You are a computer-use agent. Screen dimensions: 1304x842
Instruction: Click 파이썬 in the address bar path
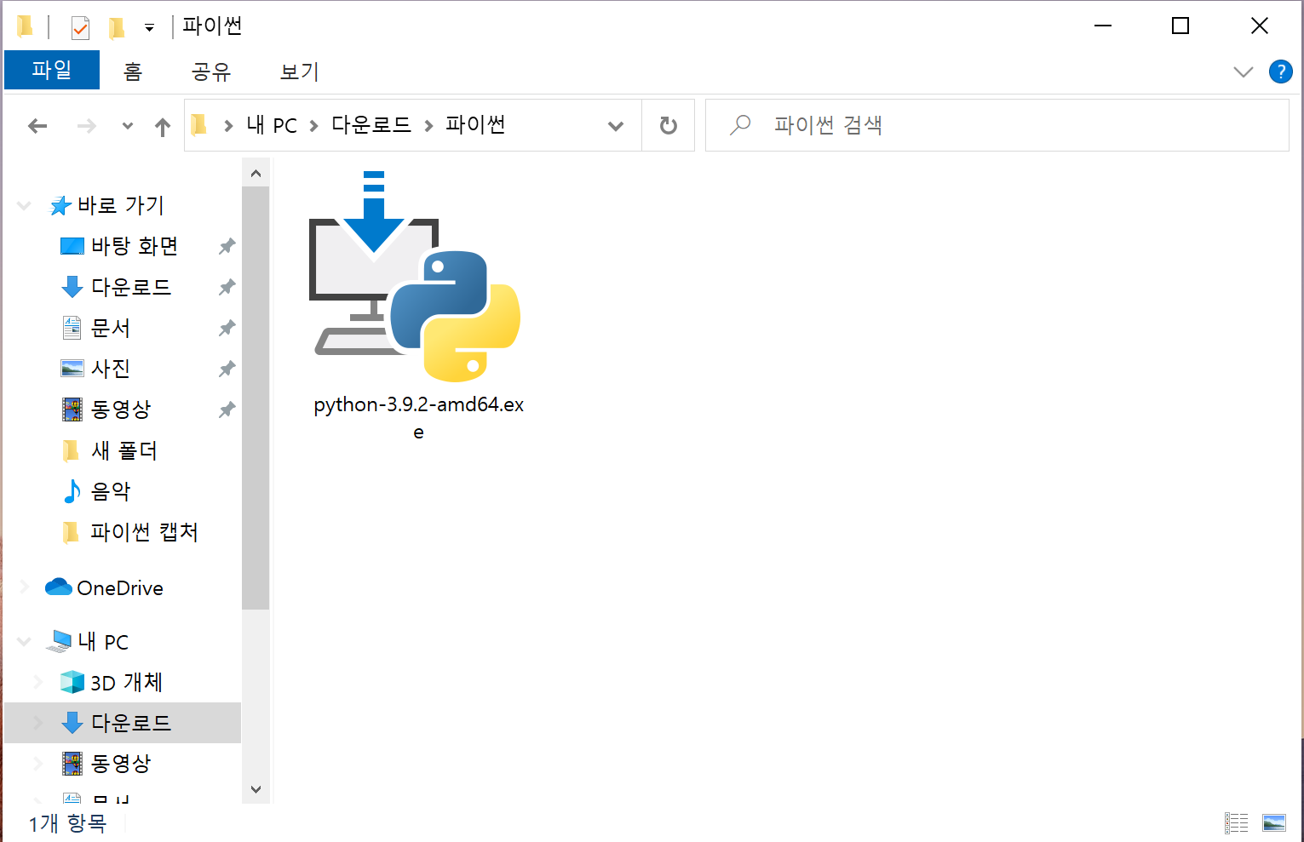click(x=475, y=125)
